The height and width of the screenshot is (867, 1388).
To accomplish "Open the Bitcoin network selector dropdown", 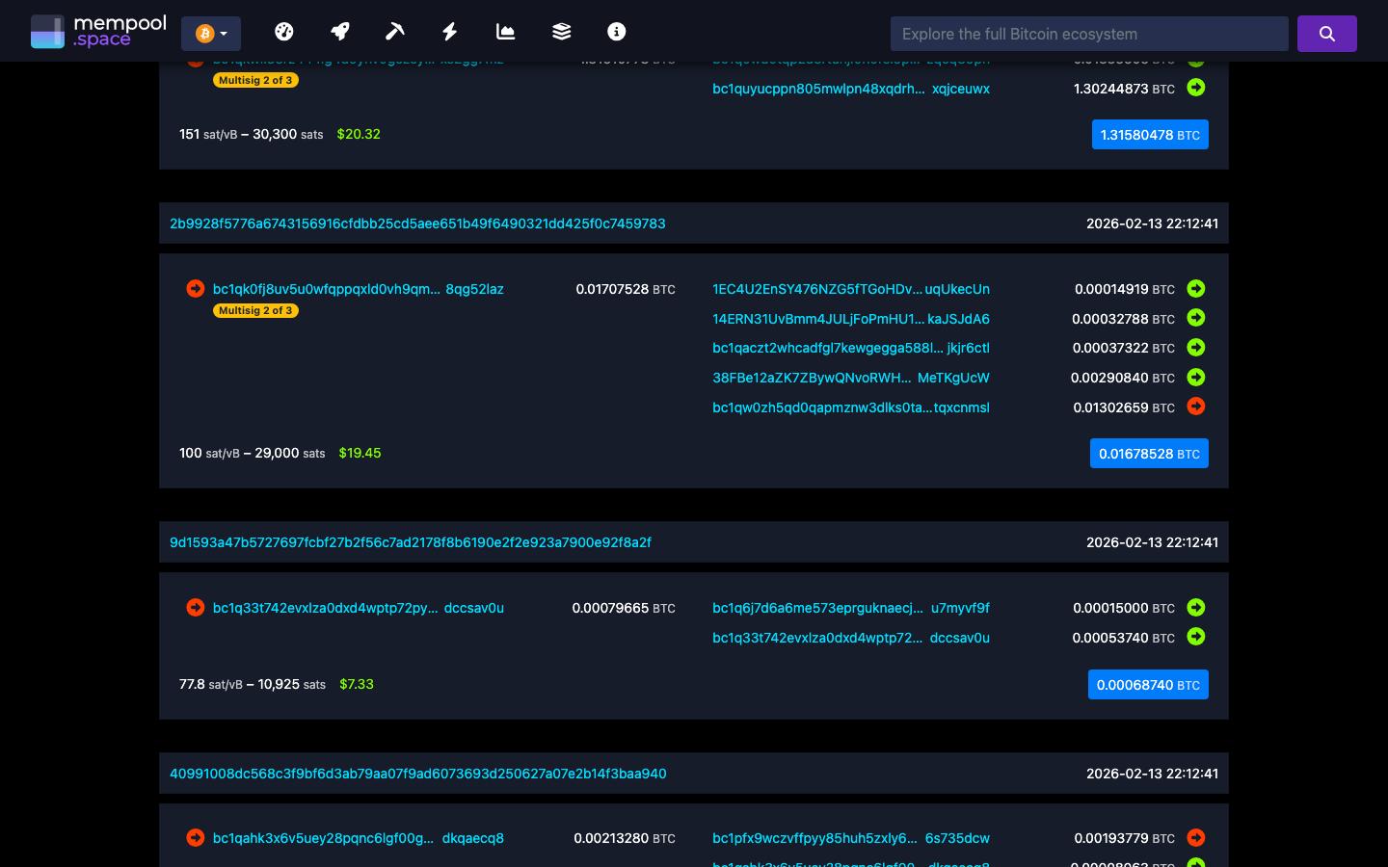I will point(210,32).
